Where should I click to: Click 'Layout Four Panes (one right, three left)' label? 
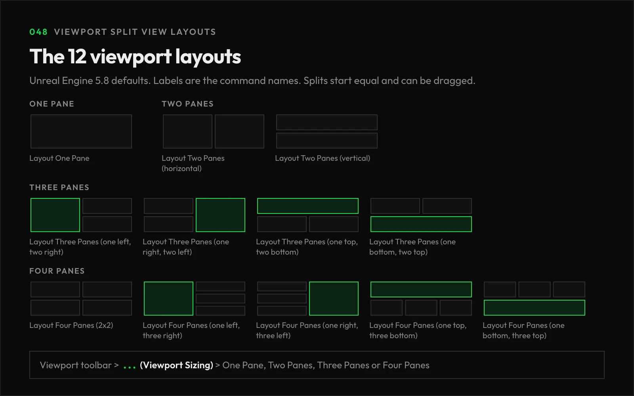coord(307,330)
